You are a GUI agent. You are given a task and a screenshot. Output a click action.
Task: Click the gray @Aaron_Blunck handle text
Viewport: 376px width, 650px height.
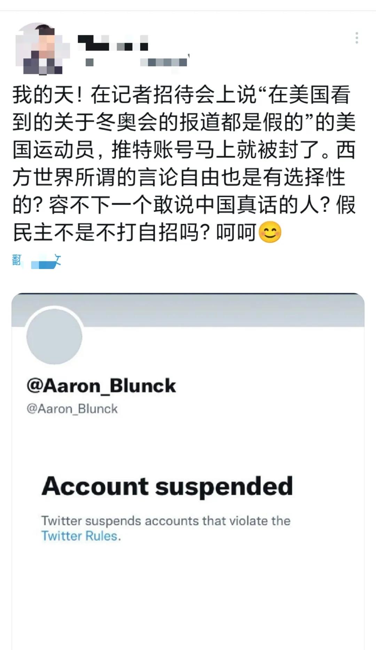pos(72,408)
